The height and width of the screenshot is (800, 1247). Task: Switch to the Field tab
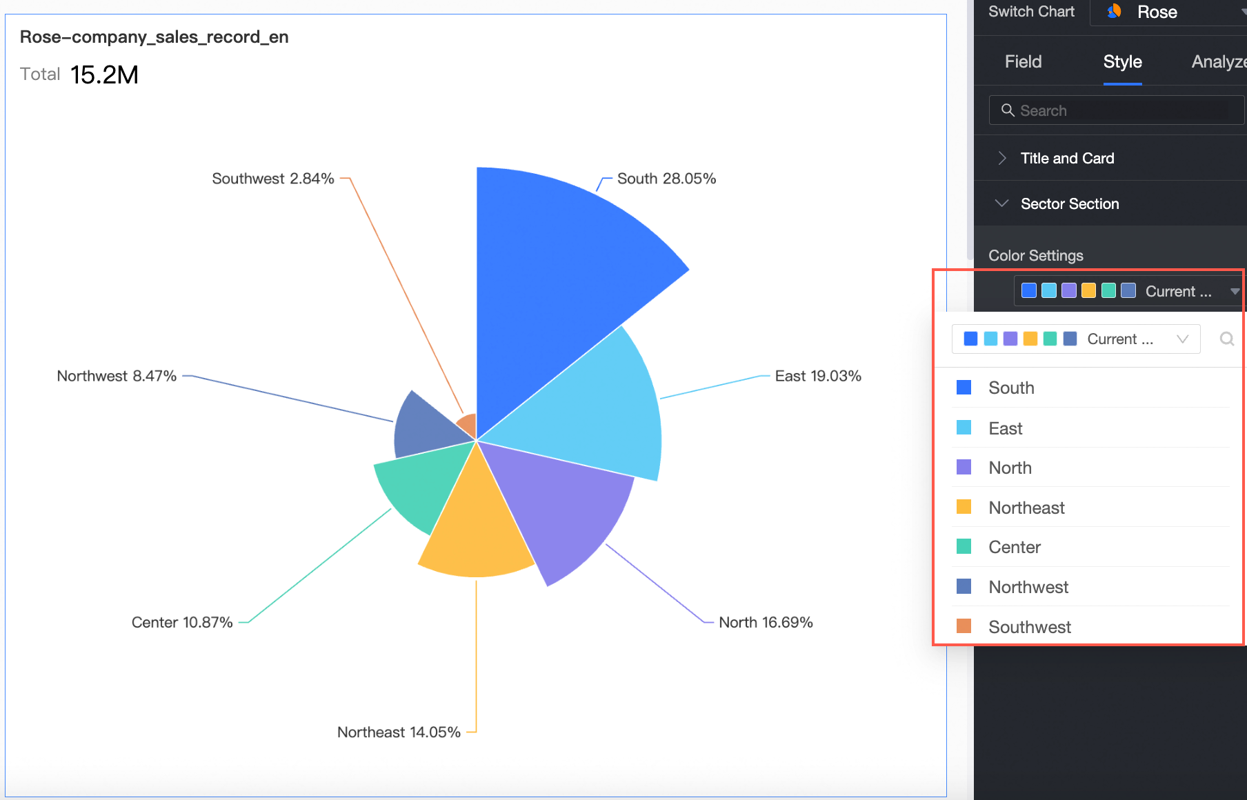coord(1023,61)
